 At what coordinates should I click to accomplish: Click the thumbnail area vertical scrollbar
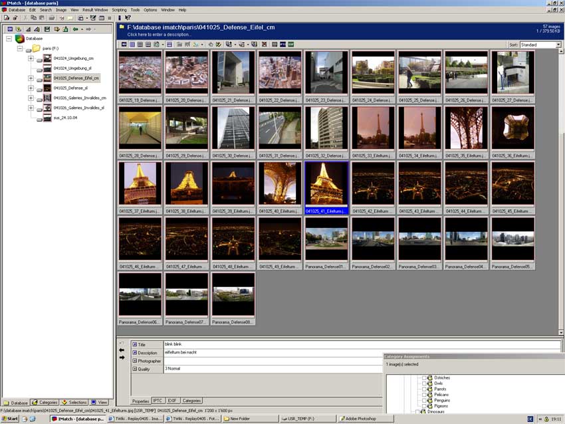561,191
